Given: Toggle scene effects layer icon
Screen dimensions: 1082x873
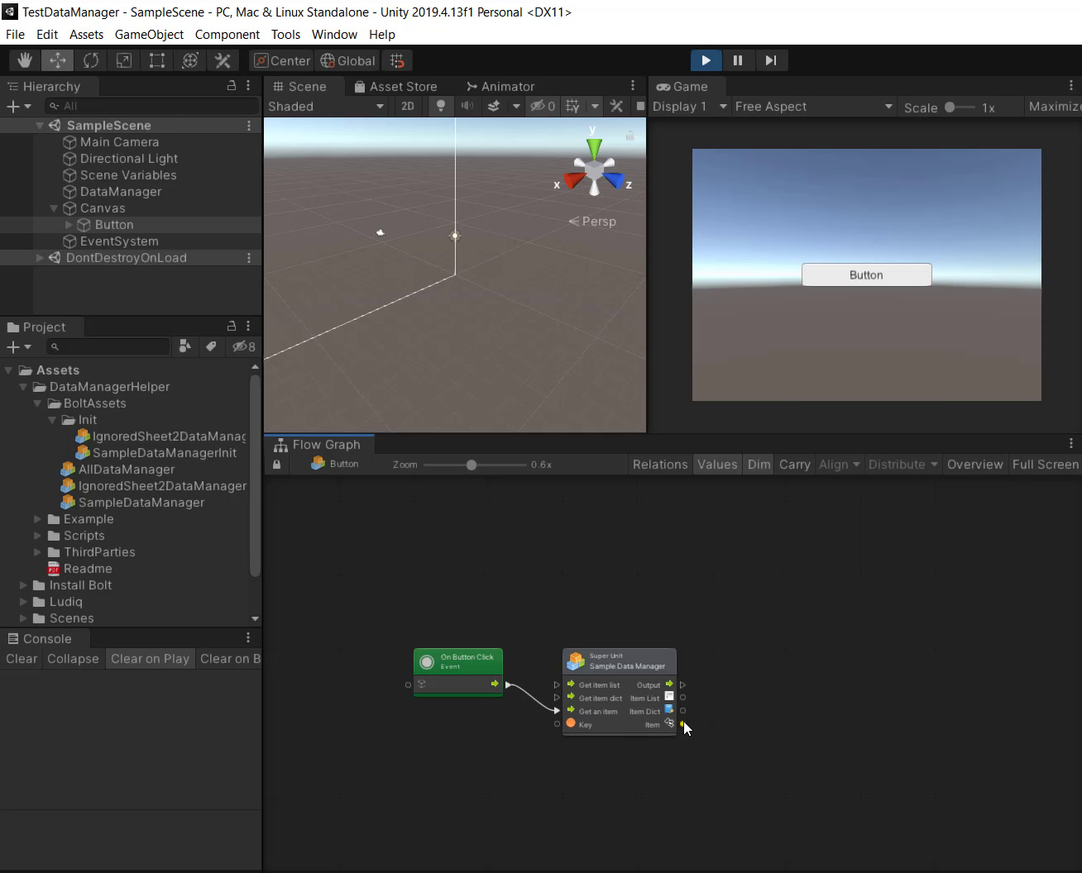Looking at the screenshot, I should [x=494, y=106].
